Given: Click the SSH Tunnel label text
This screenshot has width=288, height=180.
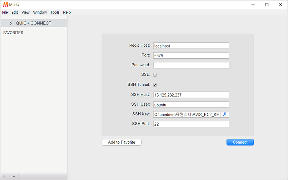Looking at the screenshot, I should pyautogui.click(x=139, y=84).
